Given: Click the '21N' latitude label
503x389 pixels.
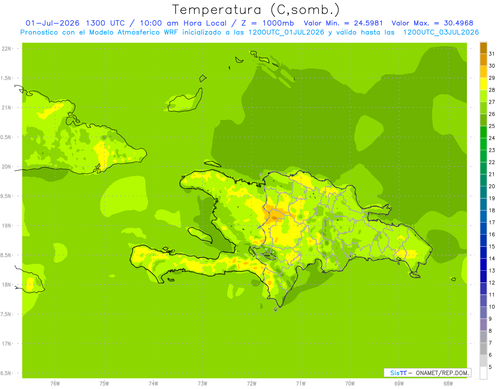Looking at the screenshot, I should 6,107.
